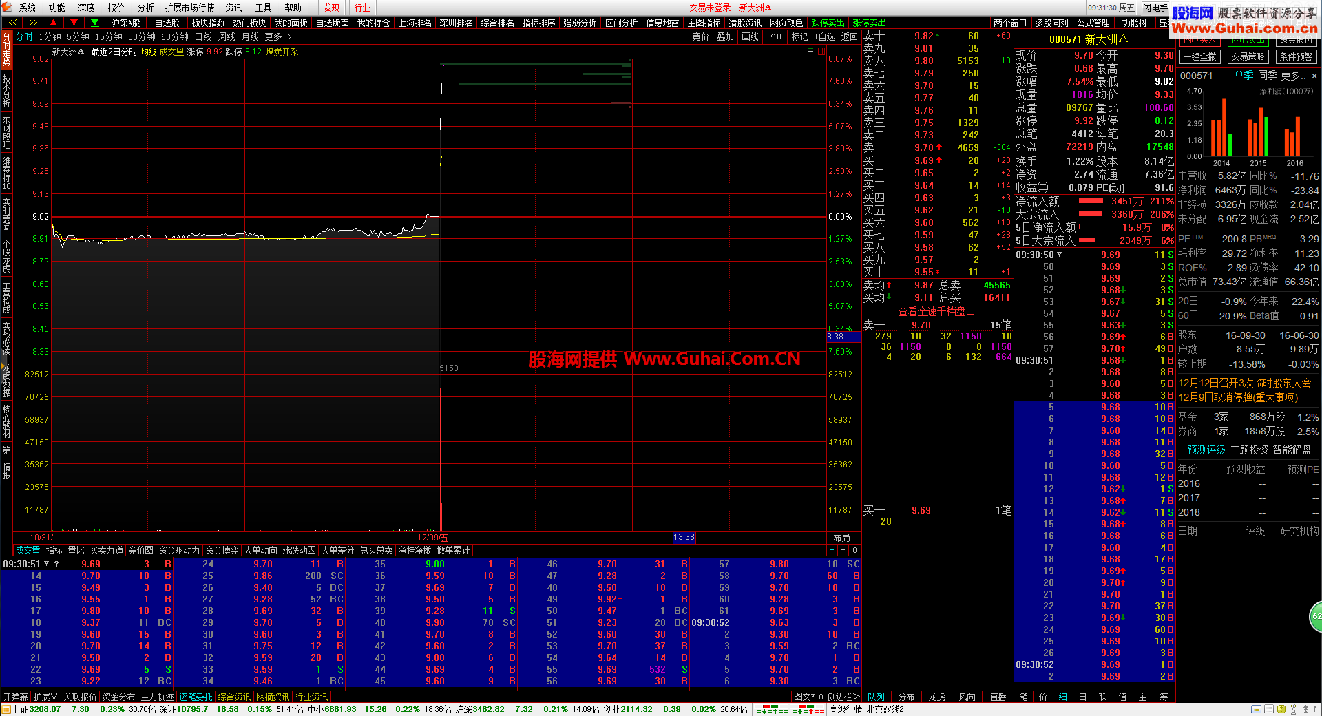Click the 大宗流入 red bar
This screenshot has height=716, width=1322.
tap(1091, 214)
